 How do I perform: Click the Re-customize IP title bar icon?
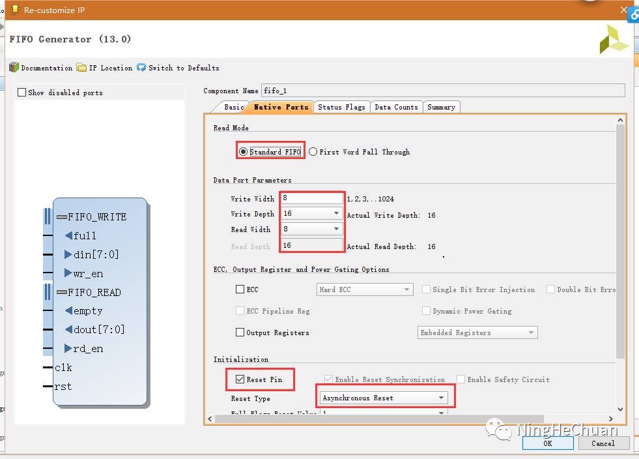pos(14,10)
